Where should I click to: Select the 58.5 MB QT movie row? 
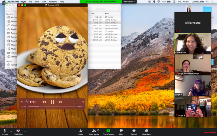tap(104, 31)
